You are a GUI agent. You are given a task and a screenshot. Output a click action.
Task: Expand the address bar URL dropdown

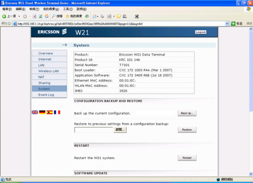[227, 24]
